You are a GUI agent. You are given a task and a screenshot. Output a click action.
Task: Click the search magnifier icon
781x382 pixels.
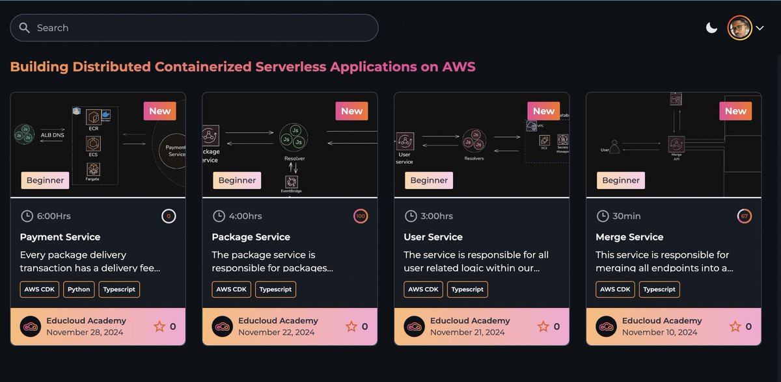pyautogui.click(x=25, y=28)
